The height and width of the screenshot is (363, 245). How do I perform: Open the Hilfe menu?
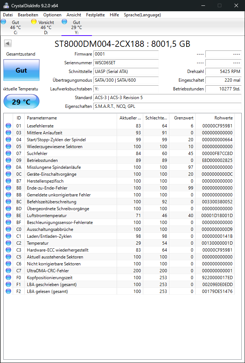(x=114, y=15)
